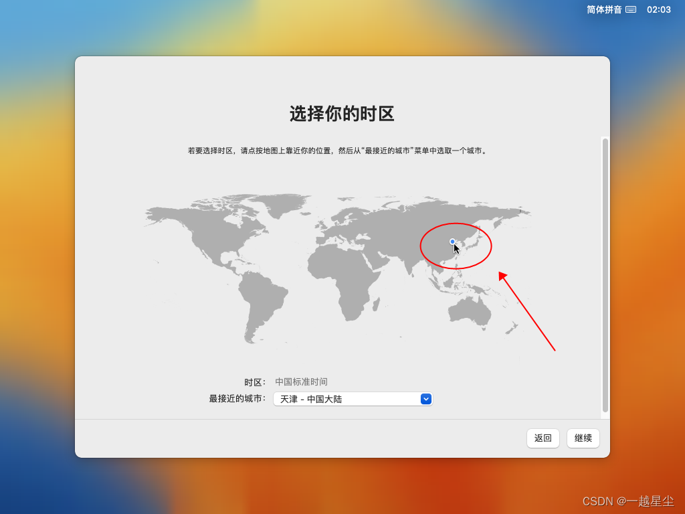685x514 pixels.
Task: Expand the 天津 - 中国大陆 combo box
Action: pos(353,398)
